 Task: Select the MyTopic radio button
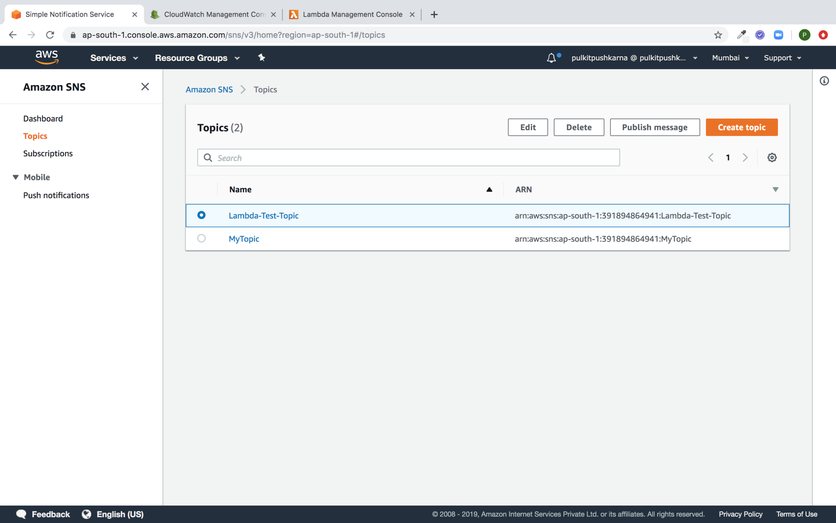click(201, 238)
